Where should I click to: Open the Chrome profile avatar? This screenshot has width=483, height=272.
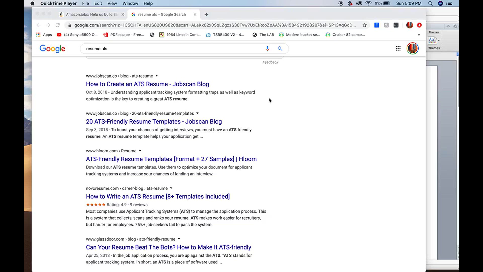(410, 25)
